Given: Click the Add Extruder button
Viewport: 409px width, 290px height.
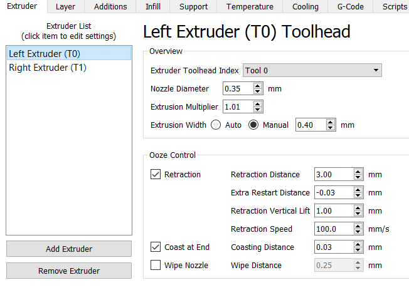Looking at the screenshot, I should 69,249.
